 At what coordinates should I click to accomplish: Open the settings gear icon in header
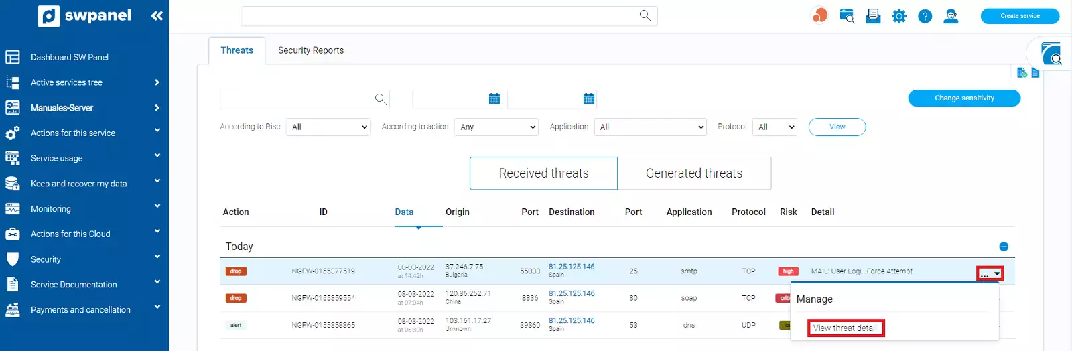pyautogui.click(x=899, y=16)
